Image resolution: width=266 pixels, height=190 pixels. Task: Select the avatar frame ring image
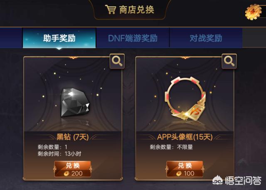pyautogui.click(x=185, y=99)
